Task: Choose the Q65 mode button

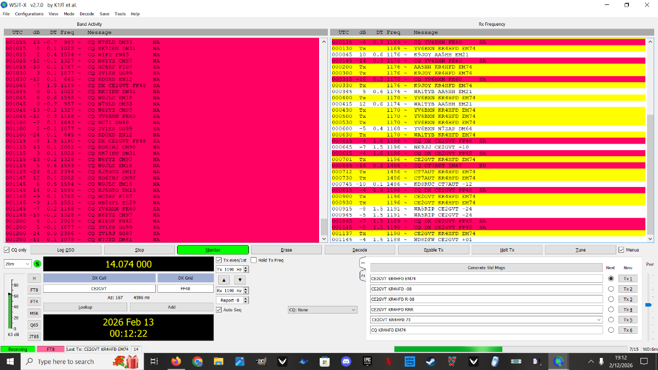Action: coord(34,325)
